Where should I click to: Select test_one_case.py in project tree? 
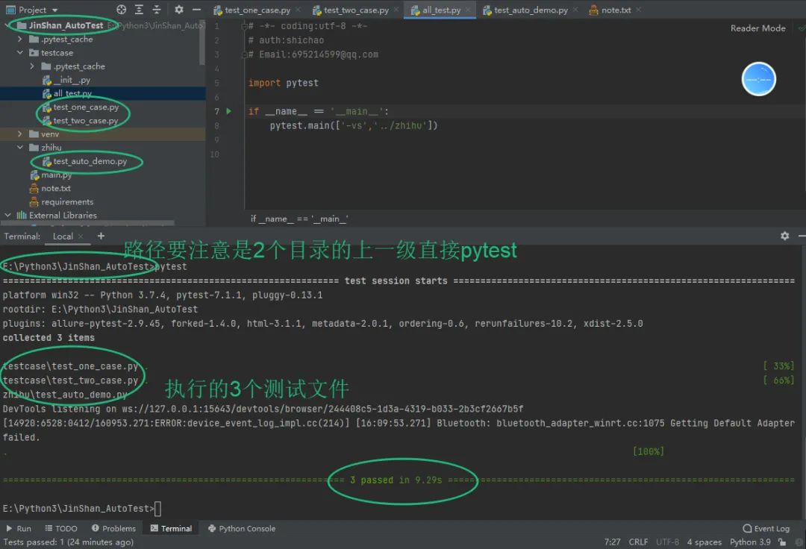tap(81, 107)
